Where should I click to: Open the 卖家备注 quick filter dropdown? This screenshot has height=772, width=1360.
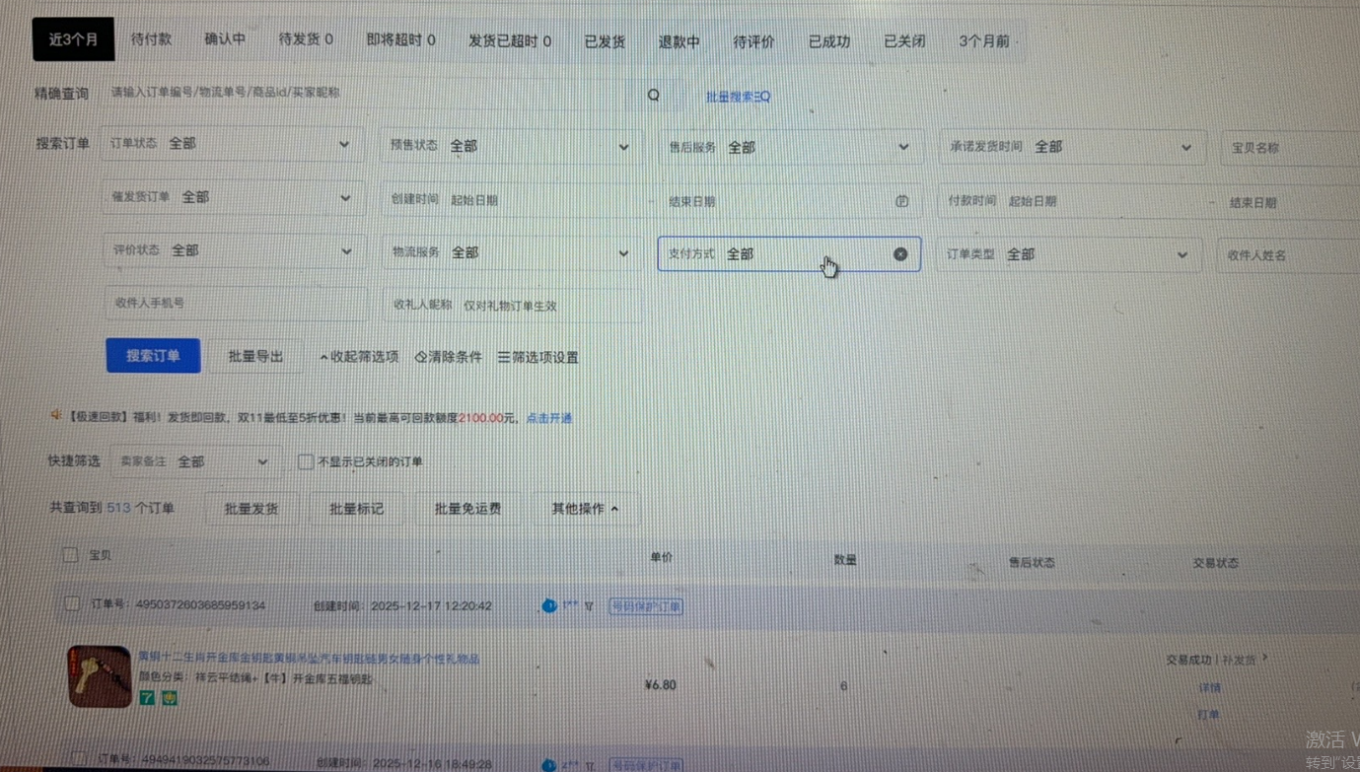coord(194,461)
